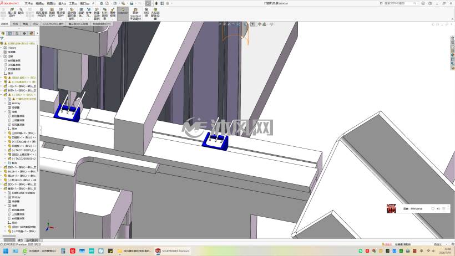Open the 工具 (Tools) menu

click(x=73, y=3)
